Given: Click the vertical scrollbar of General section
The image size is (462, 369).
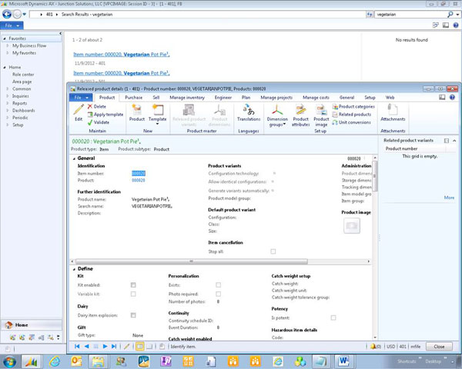Looking at the screenshot, I should (375, 177).
